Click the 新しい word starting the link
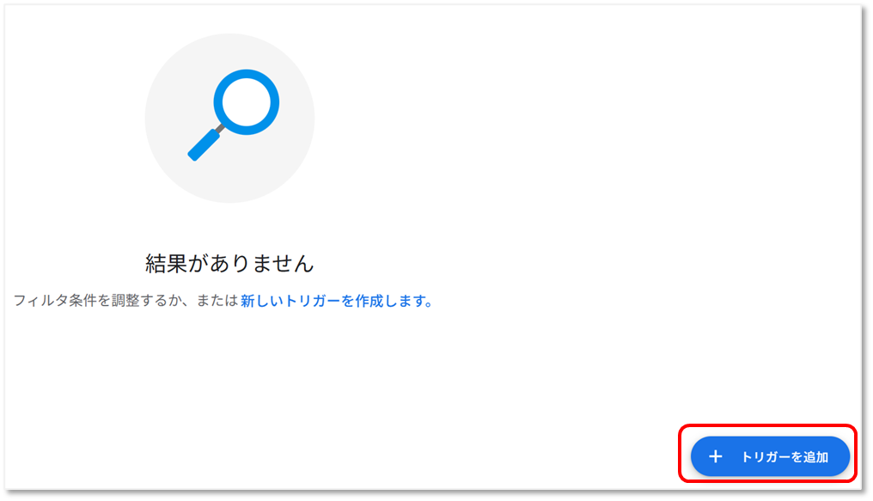 tap(262, 301)
